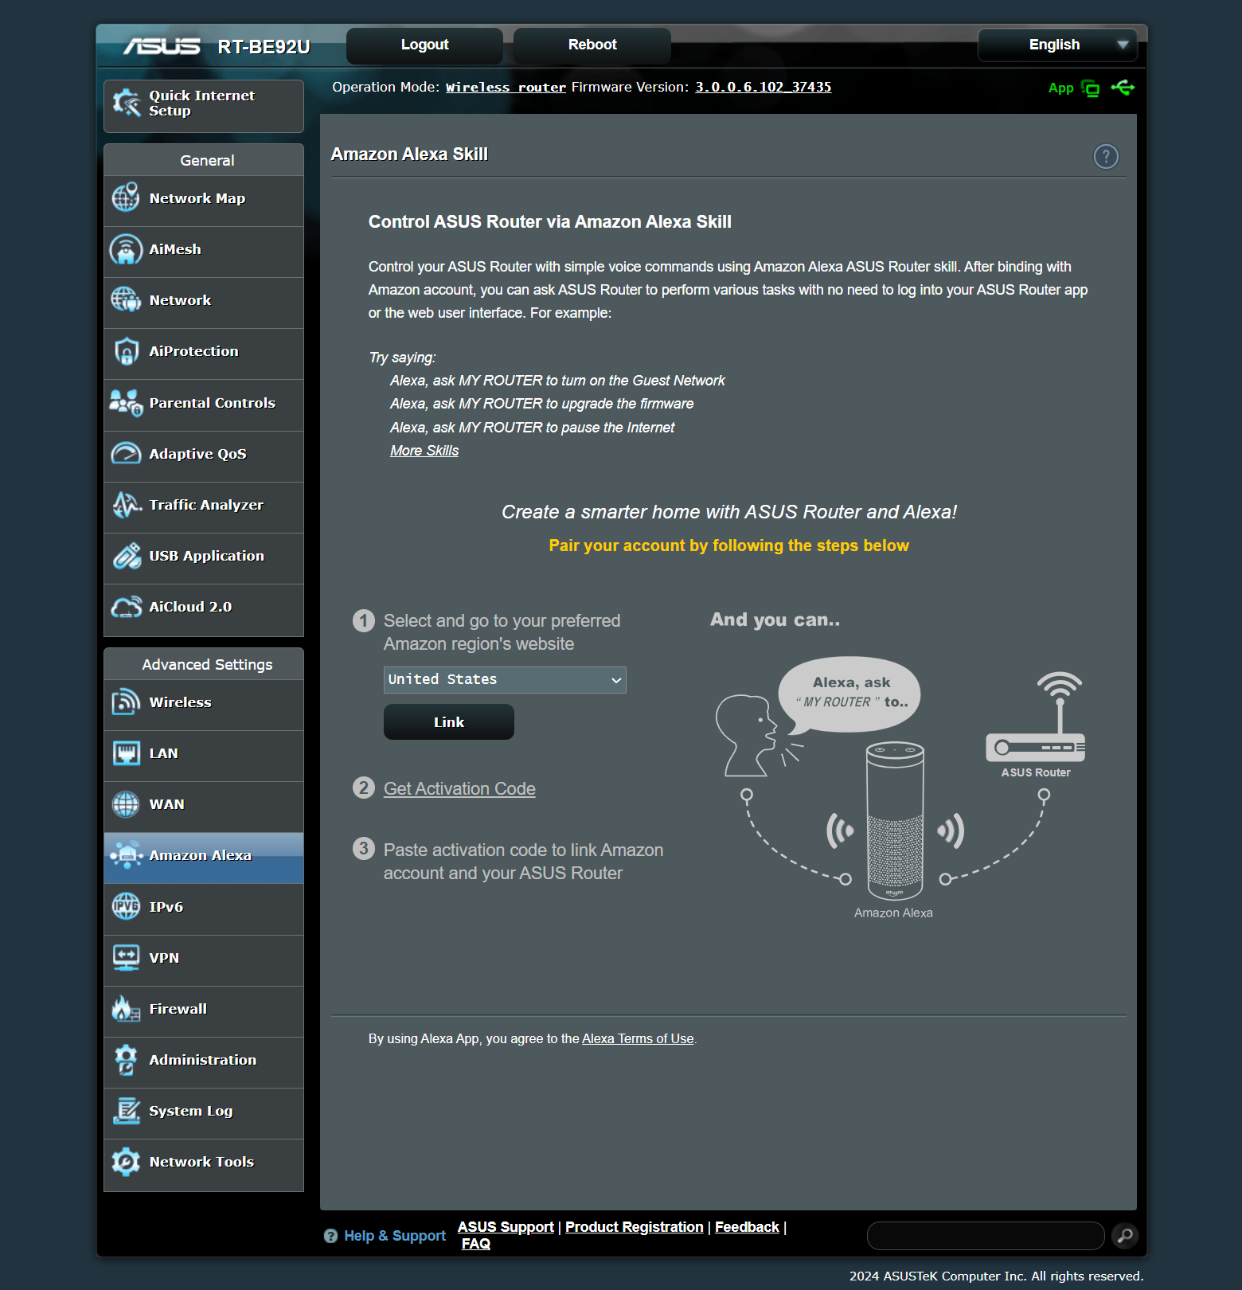
Task: Open the Feedback link
Action: coord(747,1227)
